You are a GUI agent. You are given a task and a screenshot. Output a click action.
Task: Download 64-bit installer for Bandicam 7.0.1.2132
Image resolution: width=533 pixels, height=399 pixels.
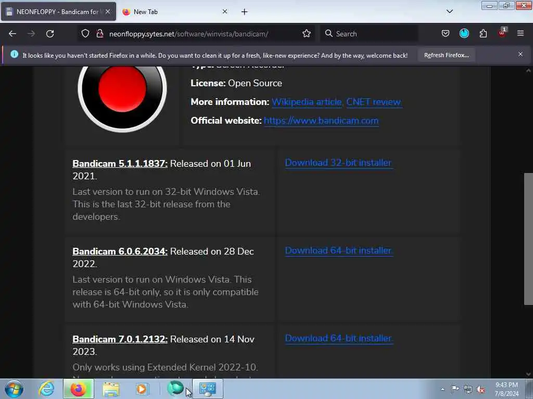(338, 338)
